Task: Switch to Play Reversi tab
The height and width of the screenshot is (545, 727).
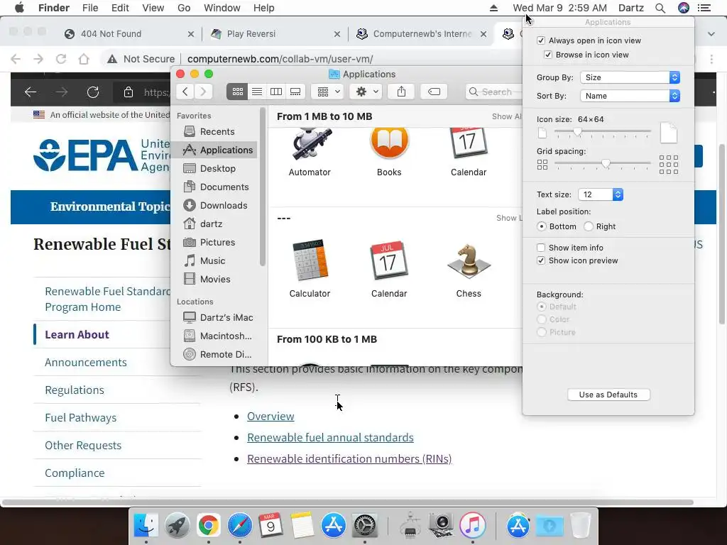Action: [x=273, y=34]
